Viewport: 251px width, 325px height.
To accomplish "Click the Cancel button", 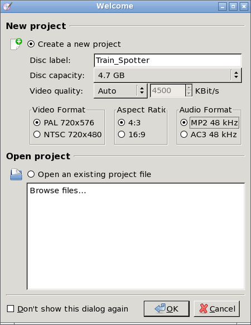I will click(x=217, y=309).
